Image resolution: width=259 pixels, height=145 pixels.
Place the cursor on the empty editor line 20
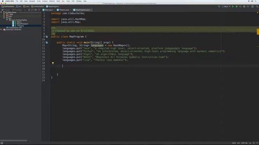(x=154, y=69)
